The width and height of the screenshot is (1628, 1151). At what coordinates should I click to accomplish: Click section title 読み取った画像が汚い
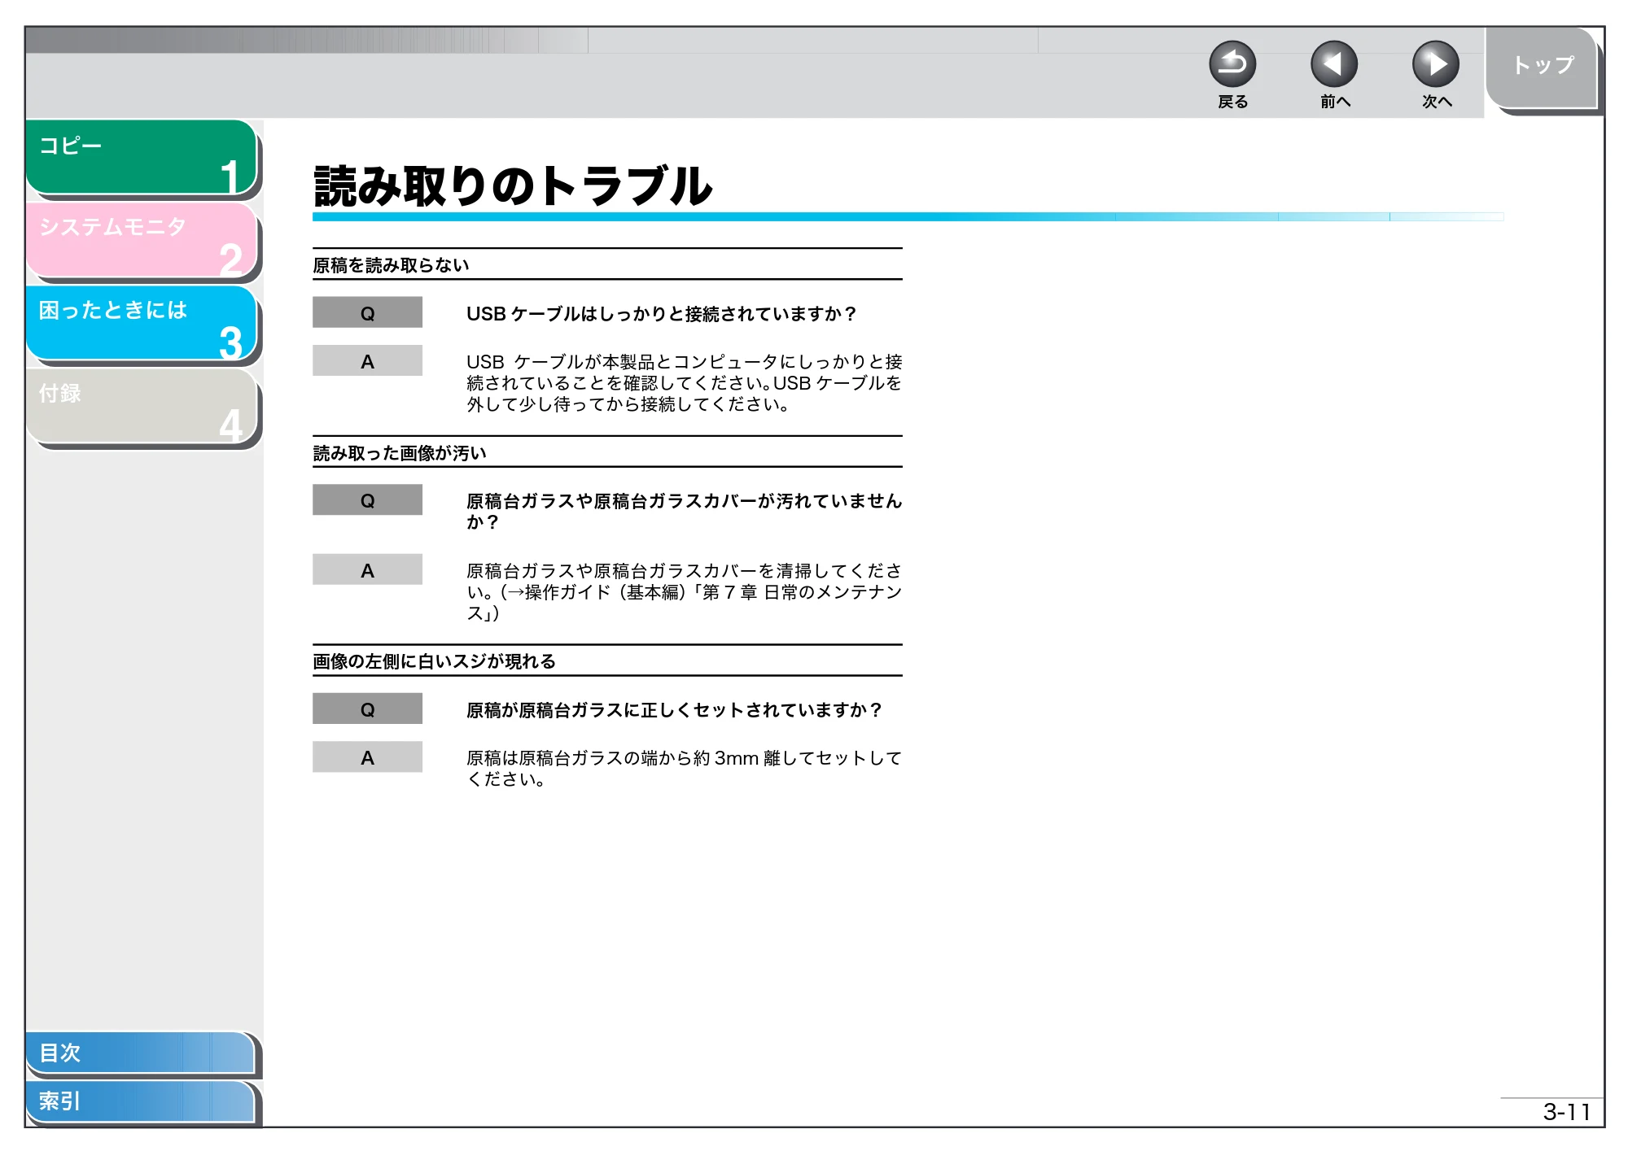pos(400,453)
